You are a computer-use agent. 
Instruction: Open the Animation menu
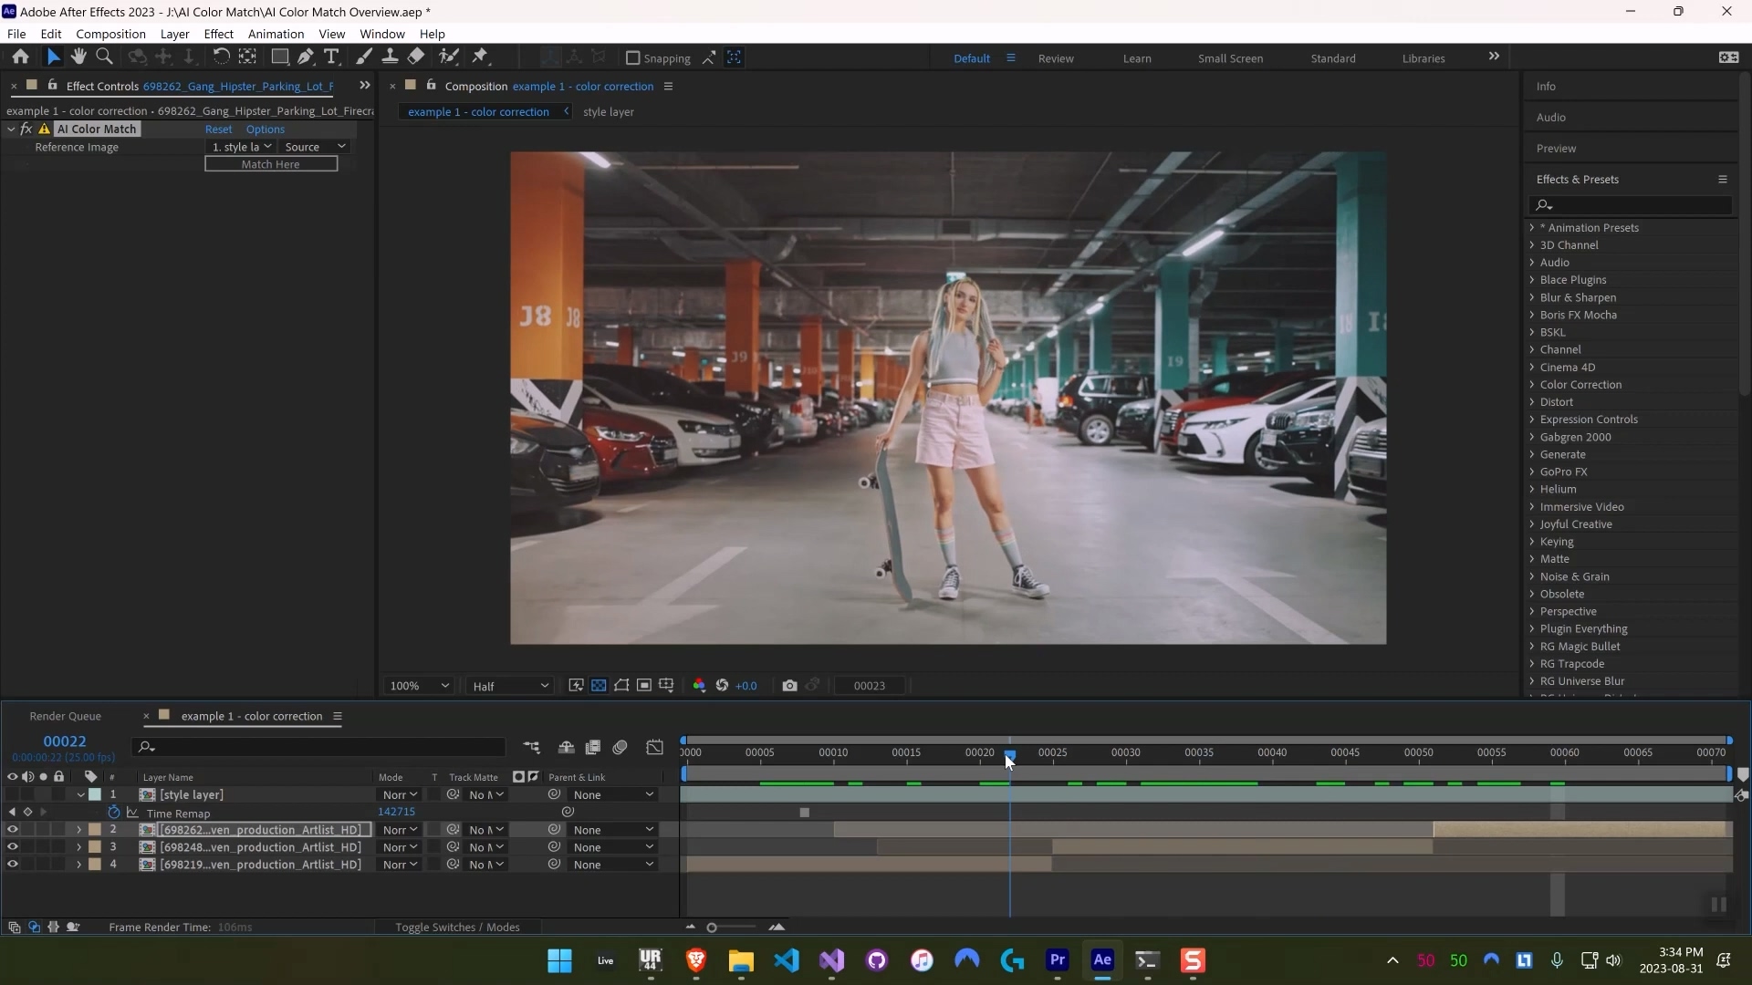point(276,34)
